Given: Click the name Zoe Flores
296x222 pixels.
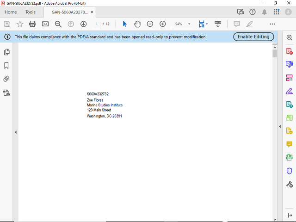Looking at the screenshot, I should pyautogui.click(x=95, y=100).
